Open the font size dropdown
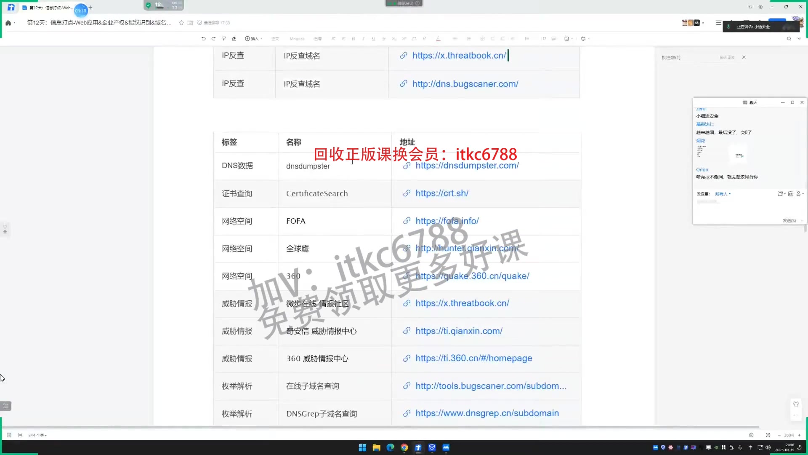Screen dimensions: 808x455 coord(318,38)
